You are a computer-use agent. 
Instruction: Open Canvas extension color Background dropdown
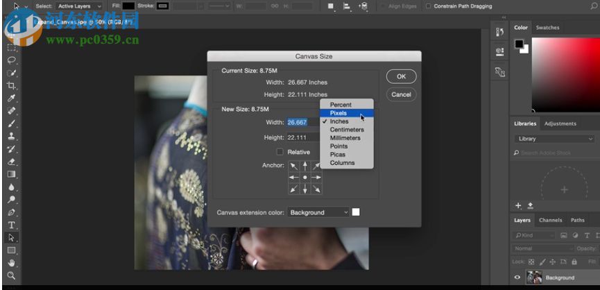[318, 212]
